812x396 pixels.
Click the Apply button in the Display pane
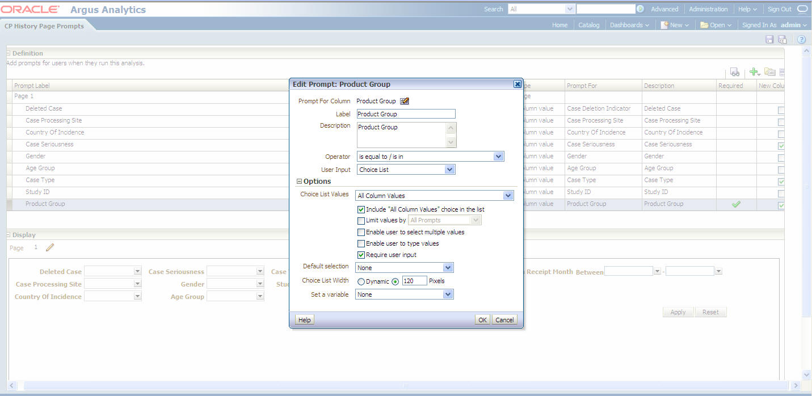pos(678,312)
